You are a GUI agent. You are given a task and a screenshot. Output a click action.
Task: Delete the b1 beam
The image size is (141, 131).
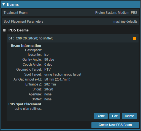129,116
